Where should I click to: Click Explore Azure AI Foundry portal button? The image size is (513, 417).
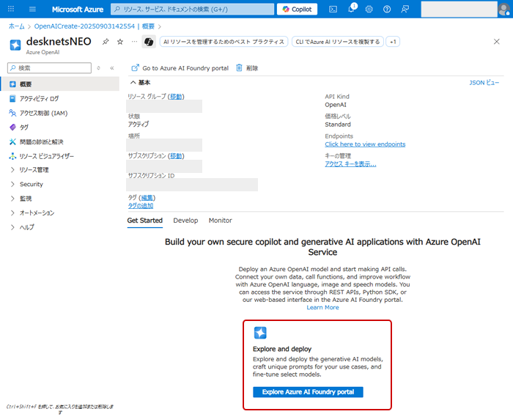coord(308,392)
